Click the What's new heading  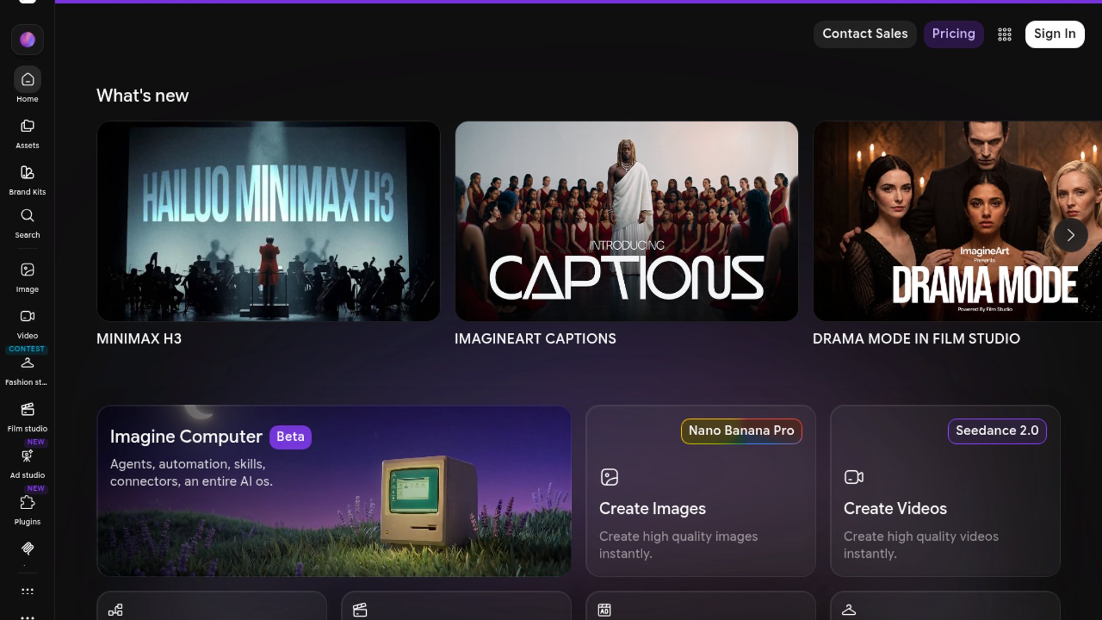tap(142, 95)
